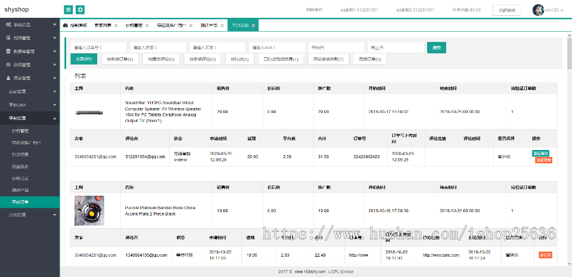The width and height of the screenshot is (572, 277).
Task: Filter orders by 评论审核失败(1)
Action: [x=329, y=59]
